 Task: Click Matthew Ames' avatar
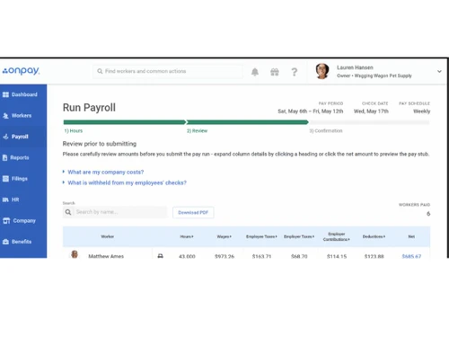pos(75,254)
